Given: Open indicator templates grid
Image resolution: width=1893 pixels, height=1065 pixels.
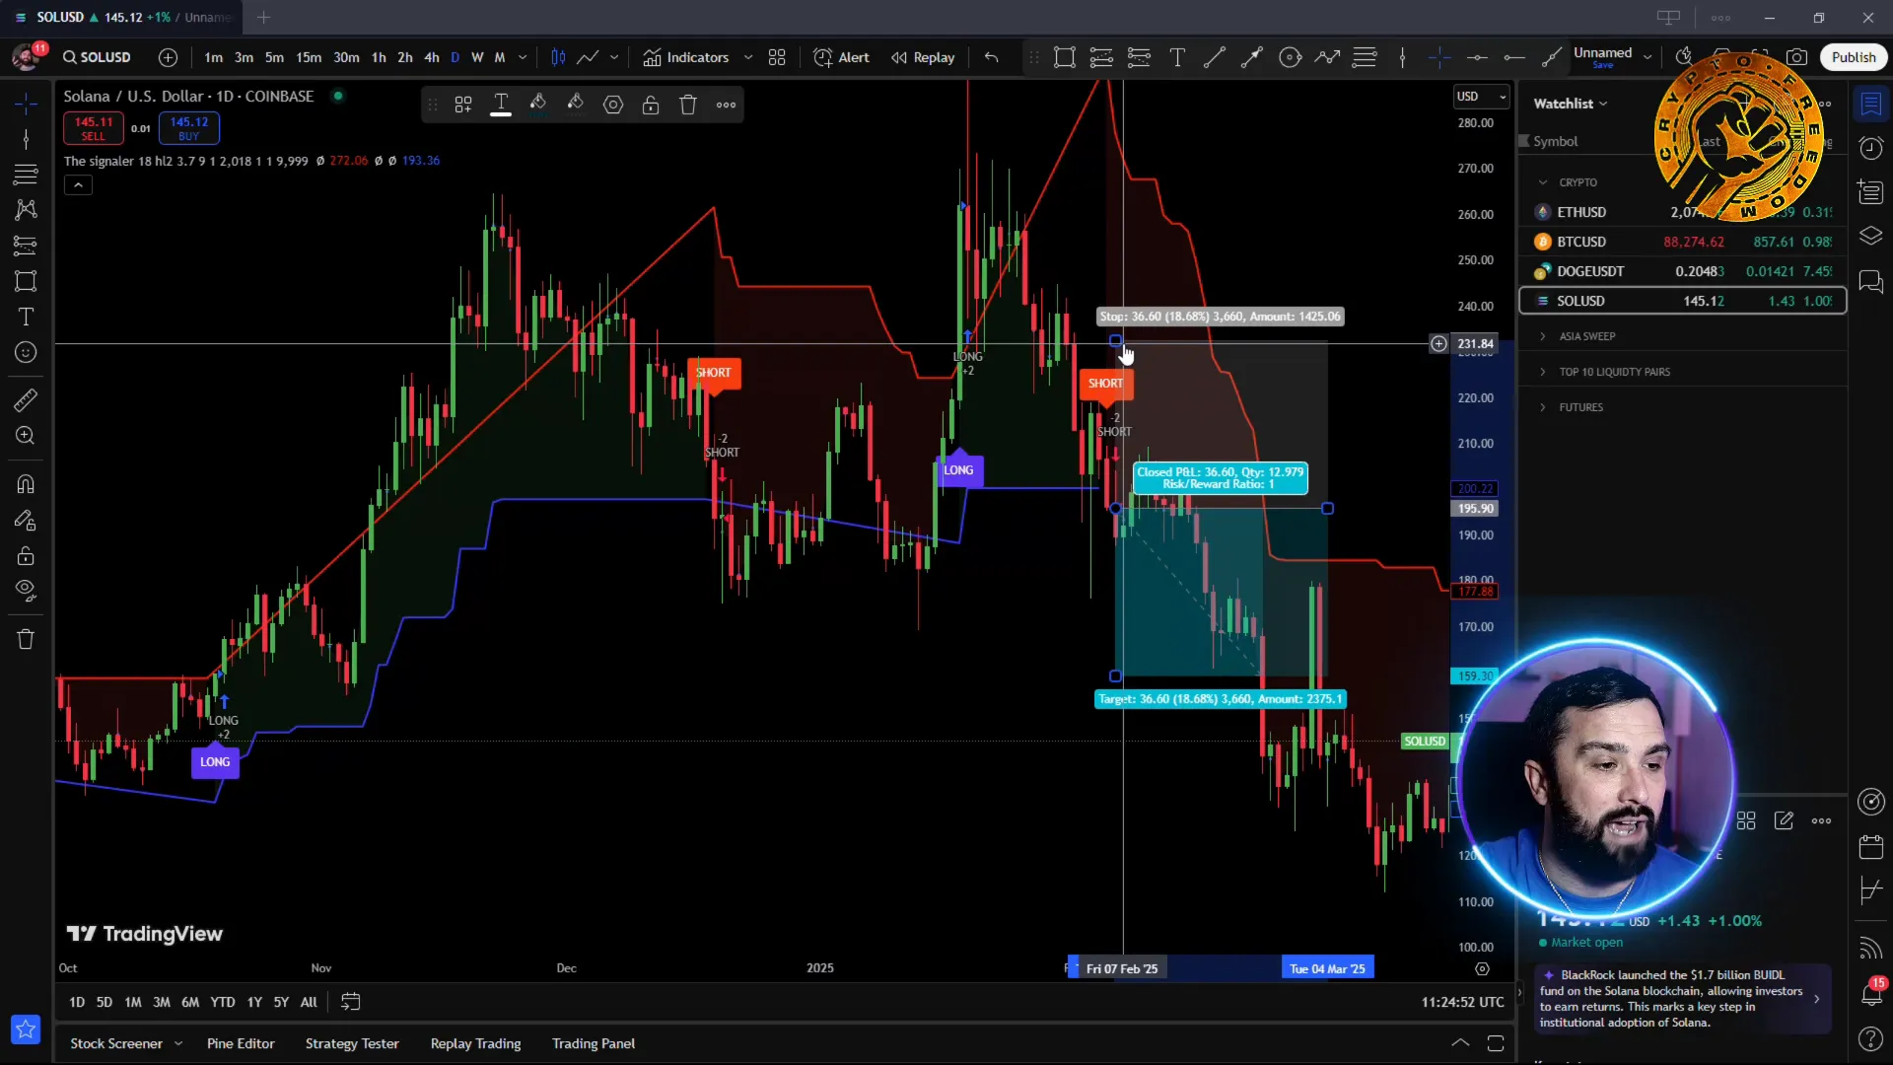Looking at the screenshot, I should pyautogui.click(x=777, y=57).
